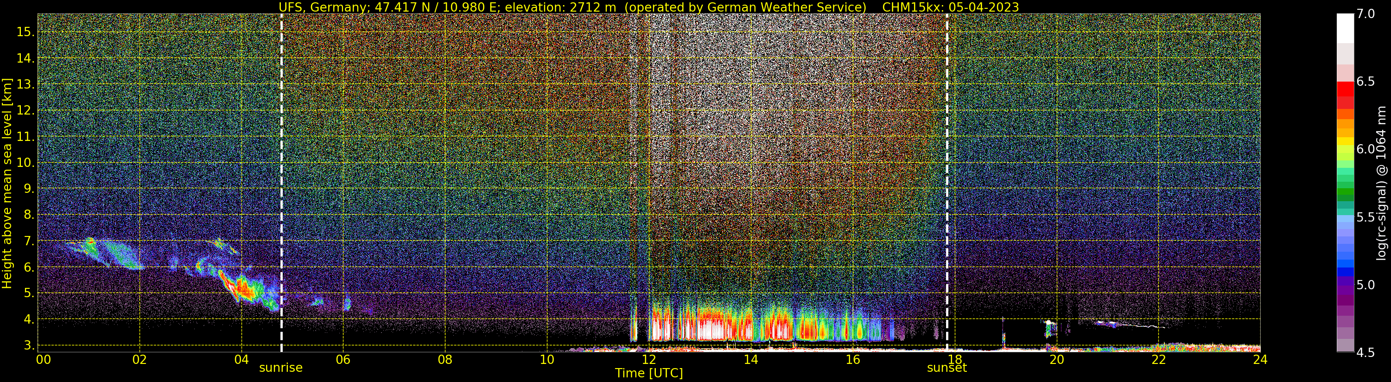Viewport: 1391px width, 382px height.
Task: Click the "8." height axis tick label
Action: click(30, 215)
